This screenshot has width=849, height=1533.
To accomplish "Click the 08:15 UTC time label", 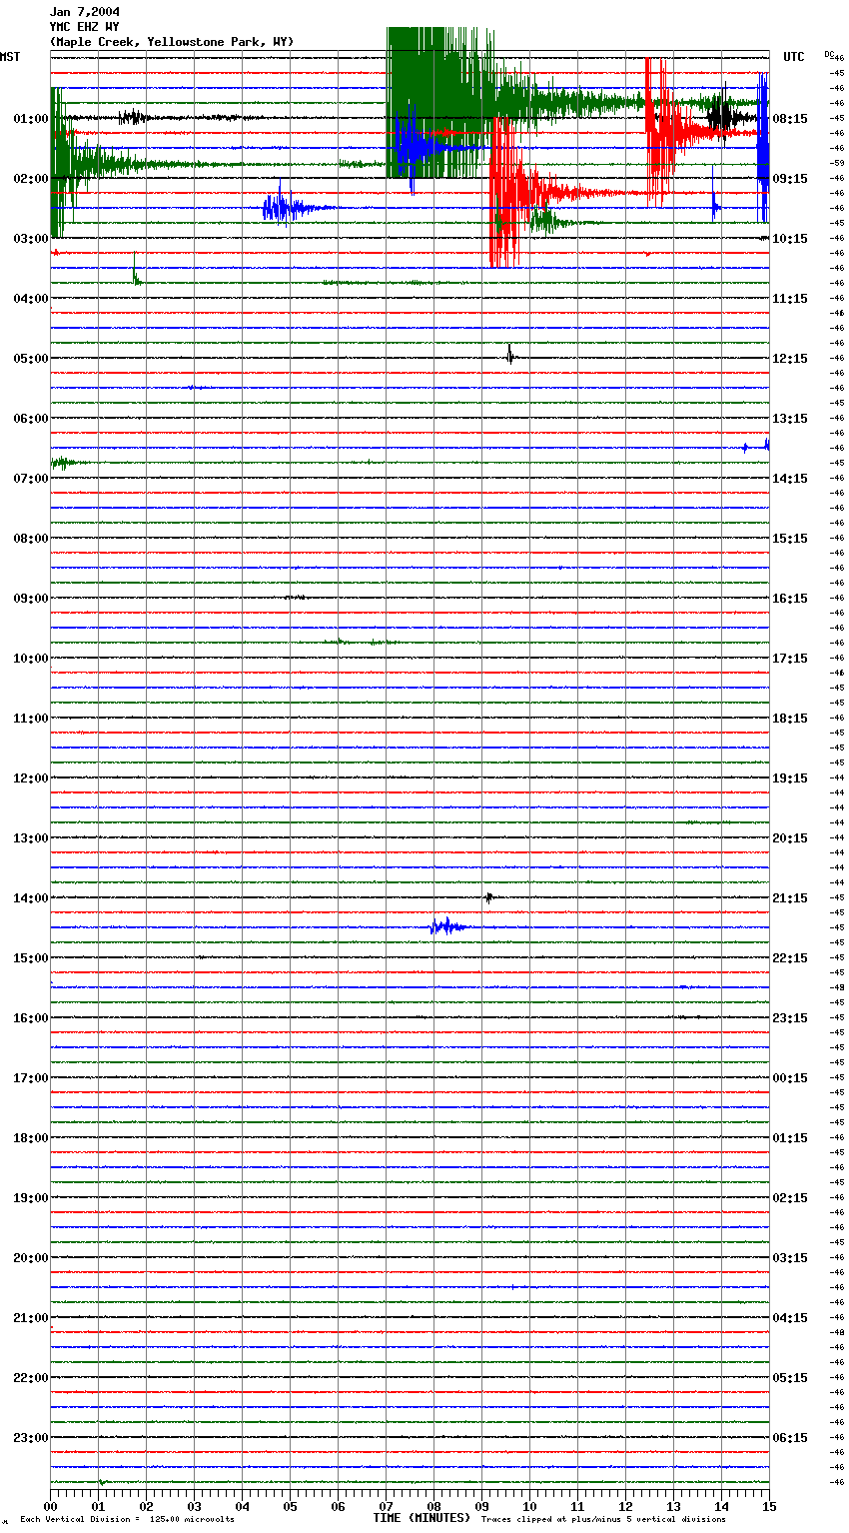I will [790, 119].
